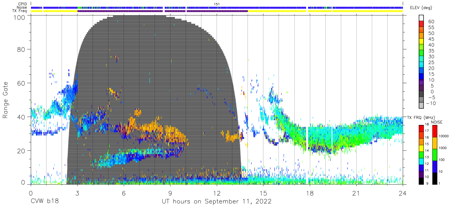The width and height of the screenshot is (453, 209).
Task: Click the 20 tick on the Range Gate axis
Action: (21, 151)
